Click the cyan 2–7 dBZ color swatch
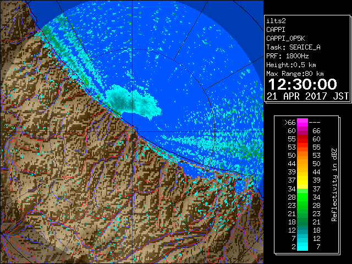 tap(302, 246)
